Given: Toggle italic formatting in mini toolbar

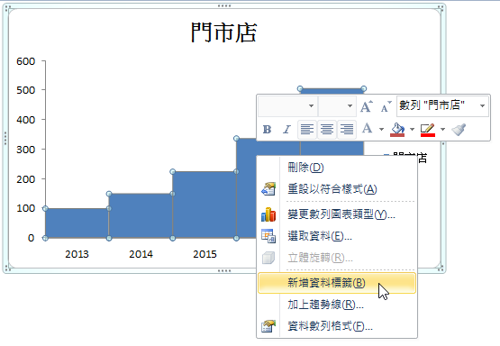Looking at the screenshot, I should [286, 130].
